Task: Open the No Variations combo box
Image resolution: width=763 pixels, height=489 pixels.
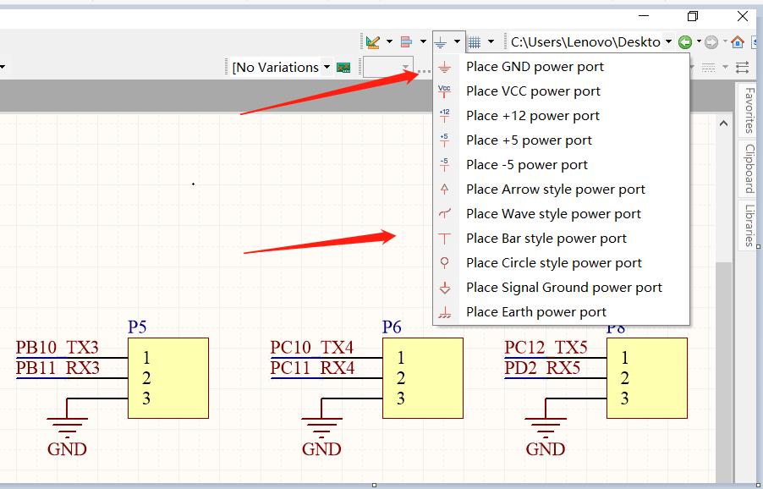Action: point(282,67)
